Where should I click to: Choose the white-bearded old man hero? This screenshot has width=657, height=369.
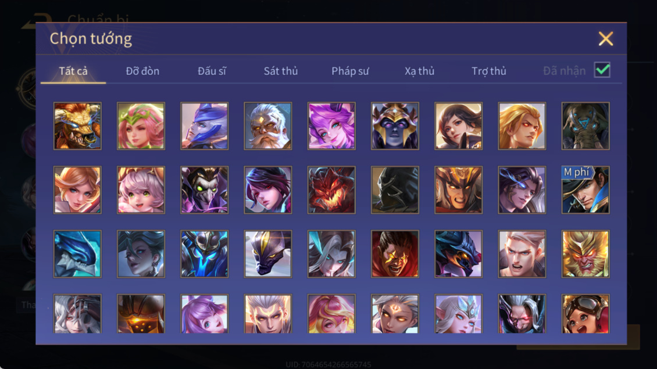point(268,126)
